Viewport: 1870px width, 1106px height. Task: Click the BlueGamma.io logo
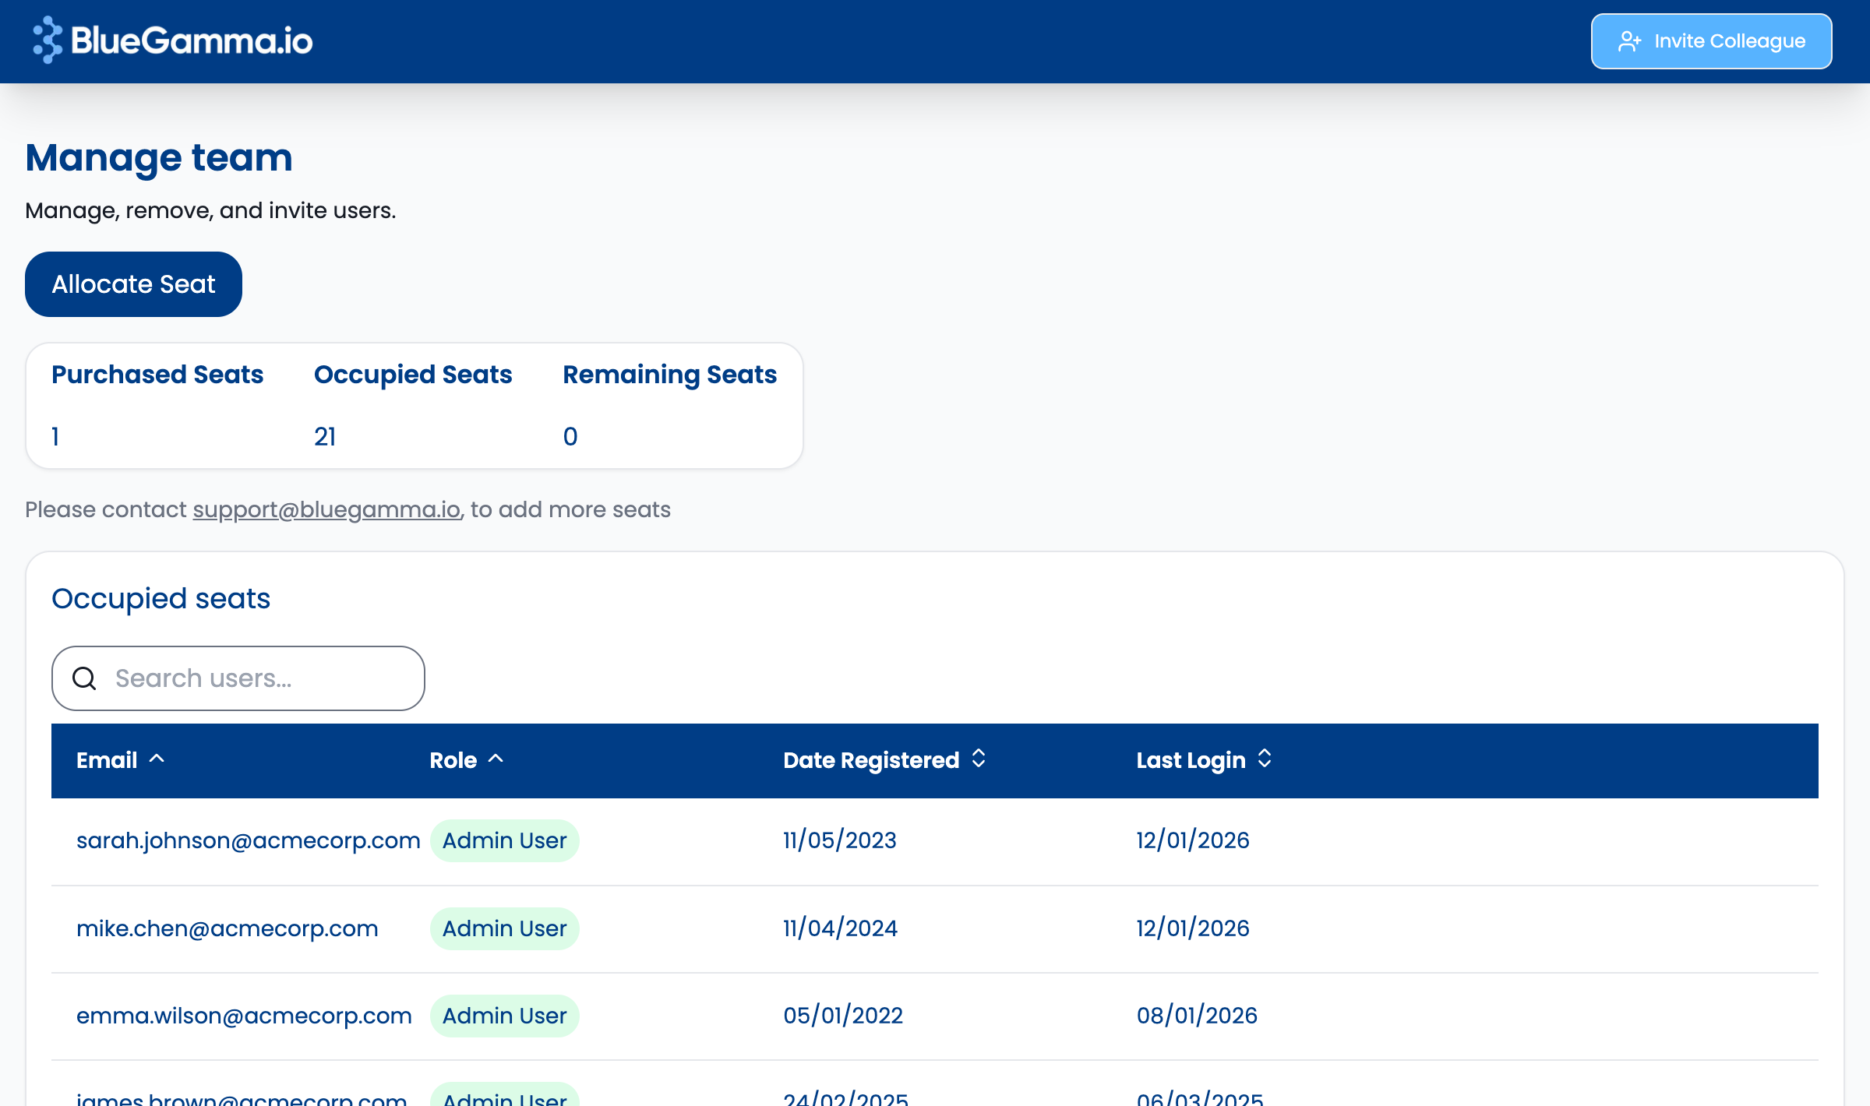172,41
